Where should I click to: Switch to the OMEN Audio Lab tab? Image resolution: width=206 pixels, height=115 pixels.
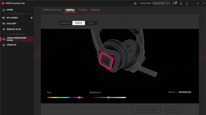coord(52,10)
